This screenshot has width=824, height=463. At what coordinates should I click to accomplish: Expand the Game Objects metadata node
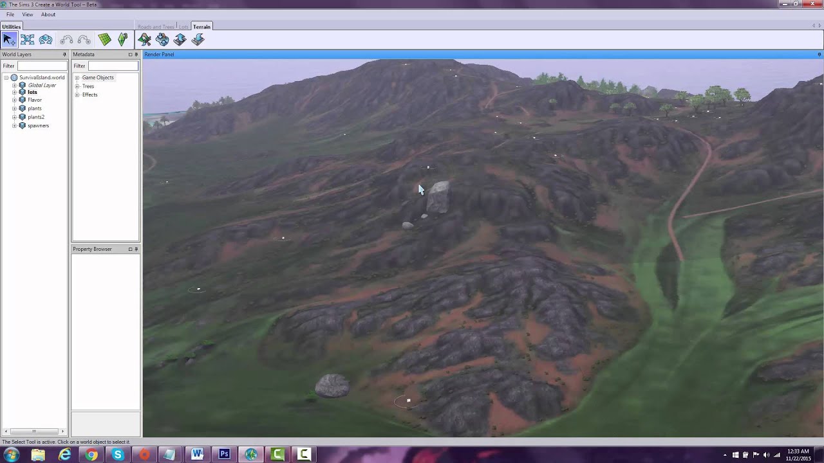(x=77, y=78)
